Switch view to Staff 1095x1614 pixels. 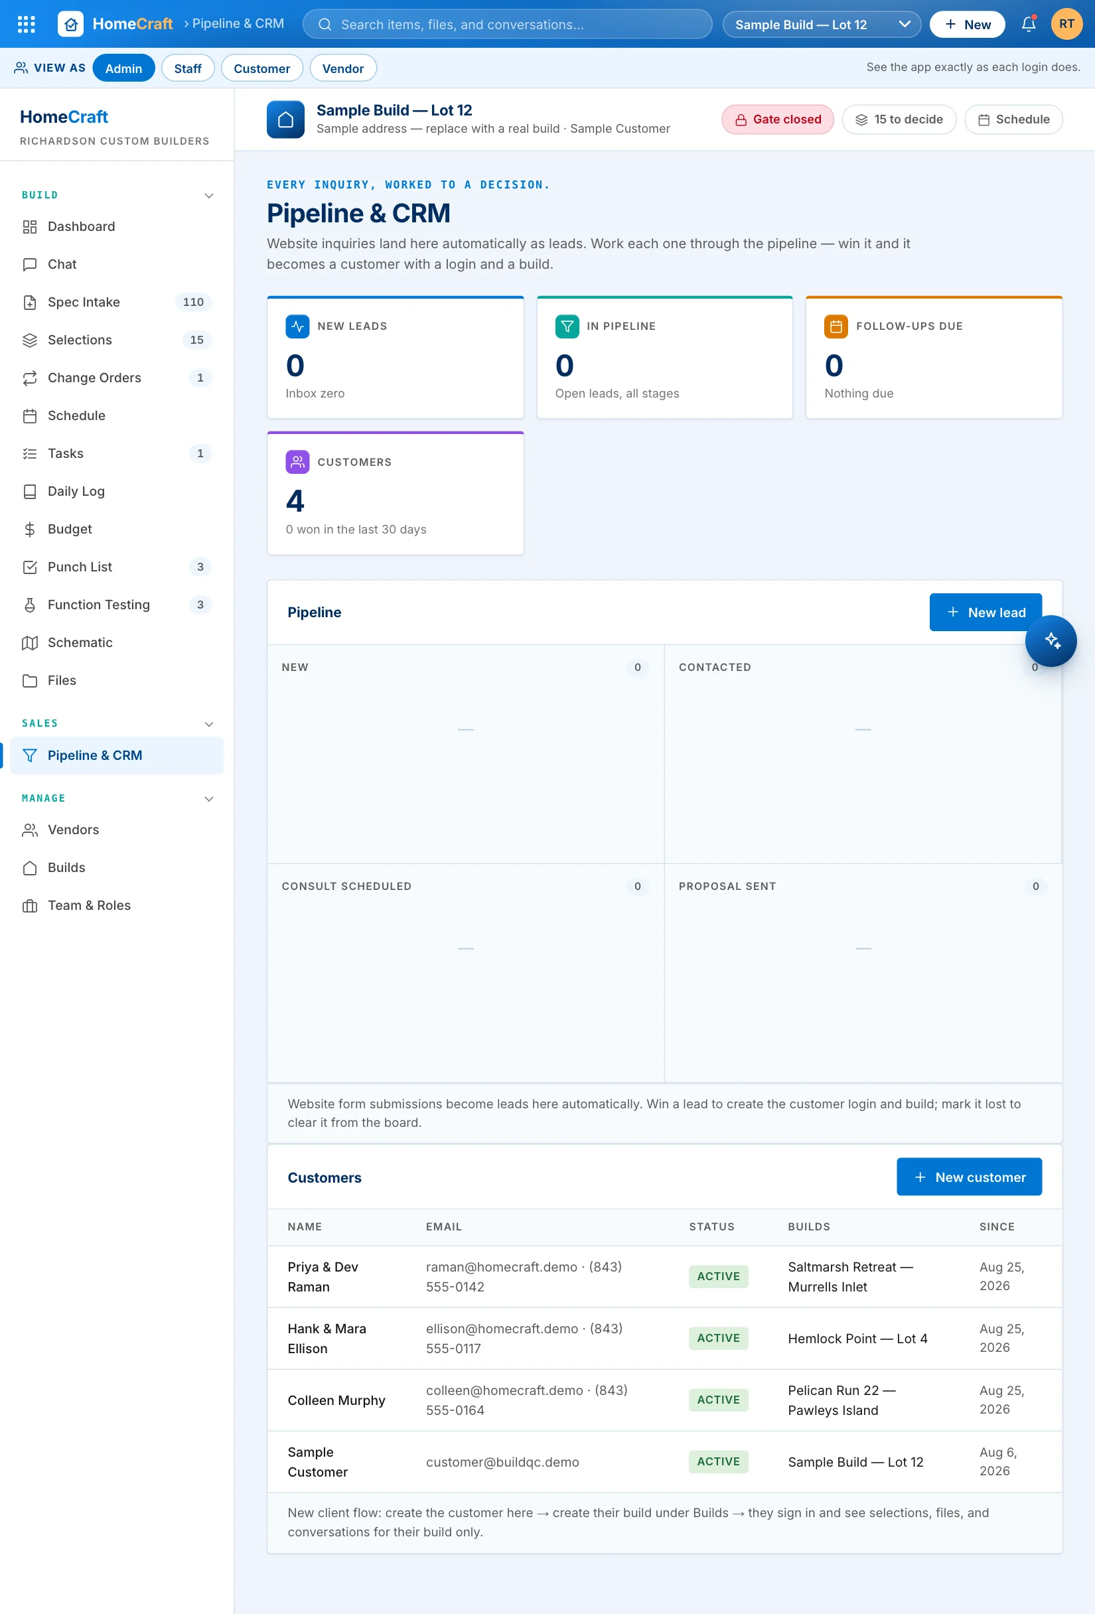tap(187, 68)
